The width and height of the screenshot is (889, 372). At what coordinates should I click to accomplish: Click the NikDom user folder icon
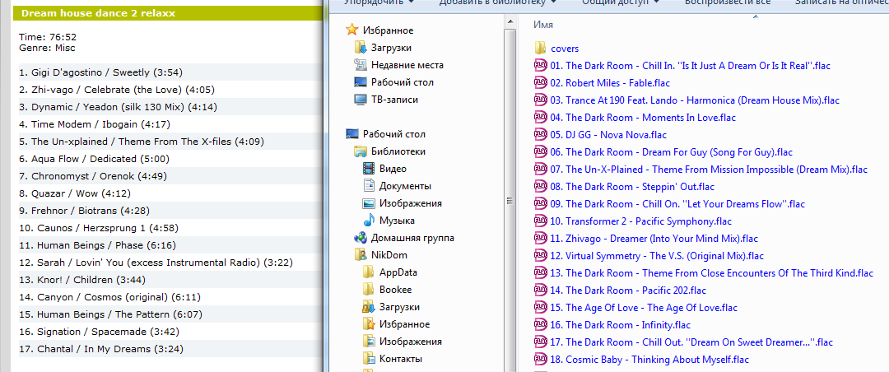point(360,255)
